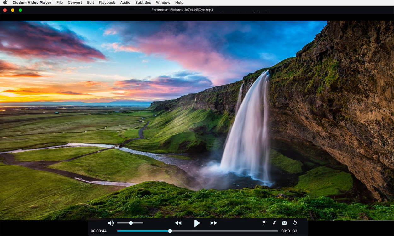
Task: Minimize the window with yellow button
Action: point(13,10)
